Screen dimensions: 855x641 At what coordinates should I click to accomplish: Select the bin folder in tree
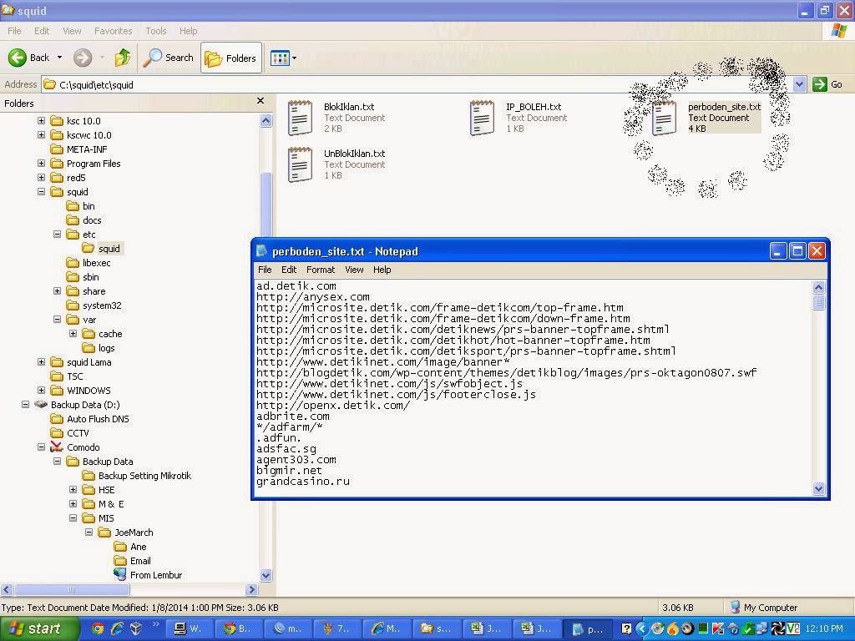[x=81, y=206]
